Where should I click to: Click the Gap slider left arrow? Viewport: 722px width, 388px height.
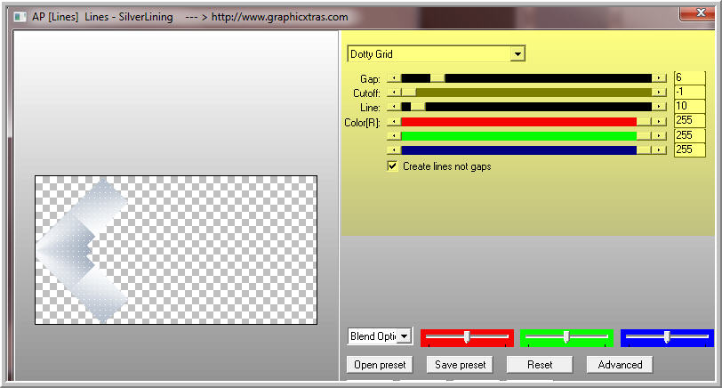coord(394,79)
